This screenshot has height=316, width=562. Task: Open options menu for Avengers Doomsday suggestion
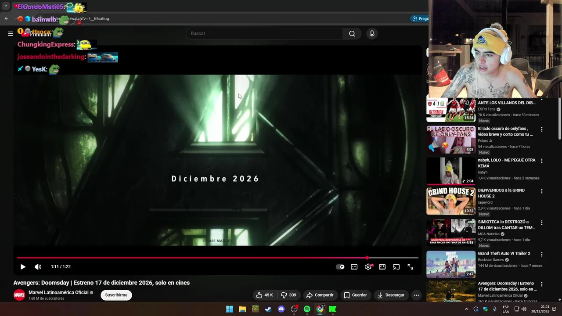click(x=542, y=284)
